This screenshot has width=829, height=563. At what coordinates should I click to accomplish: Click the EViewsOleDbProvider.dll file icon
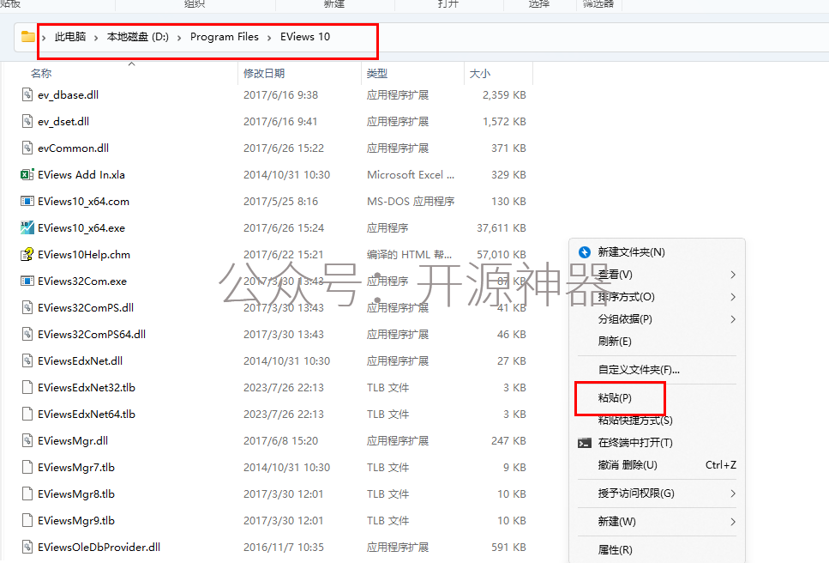(27, 547)
